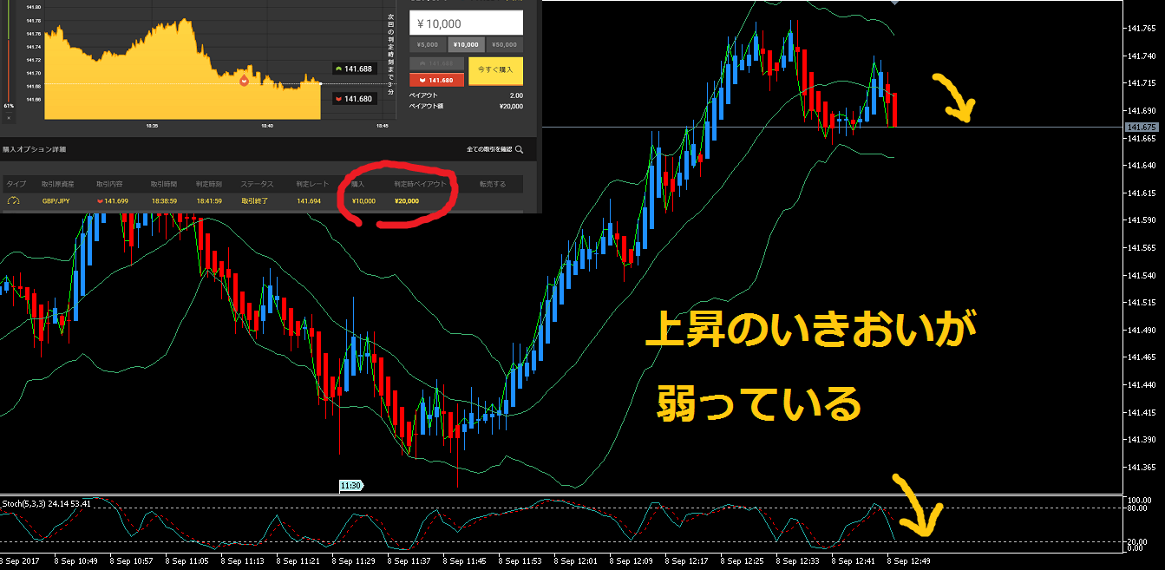Click the 11:30 time marker label

(x=350, y=487)
